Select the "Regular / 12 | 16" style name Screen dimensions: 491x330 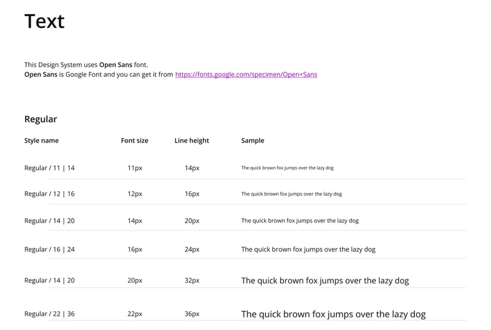(x=49, y=194)
